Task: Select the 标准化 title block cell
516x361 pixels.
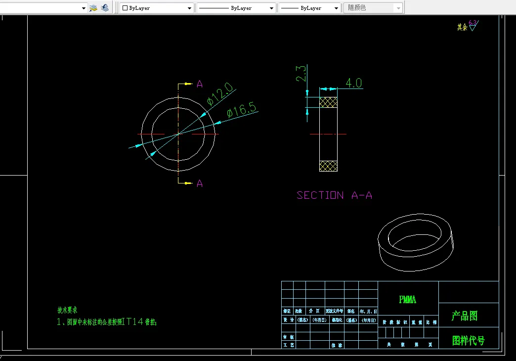Action: pos(337,320)
